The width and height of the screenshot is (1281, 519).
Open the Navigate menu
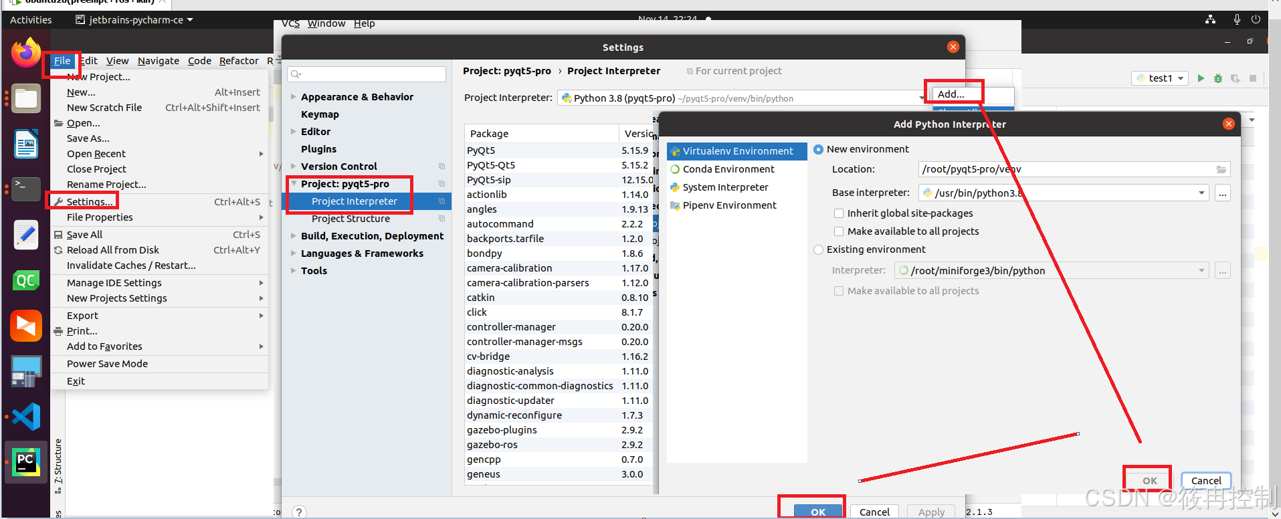159,61
